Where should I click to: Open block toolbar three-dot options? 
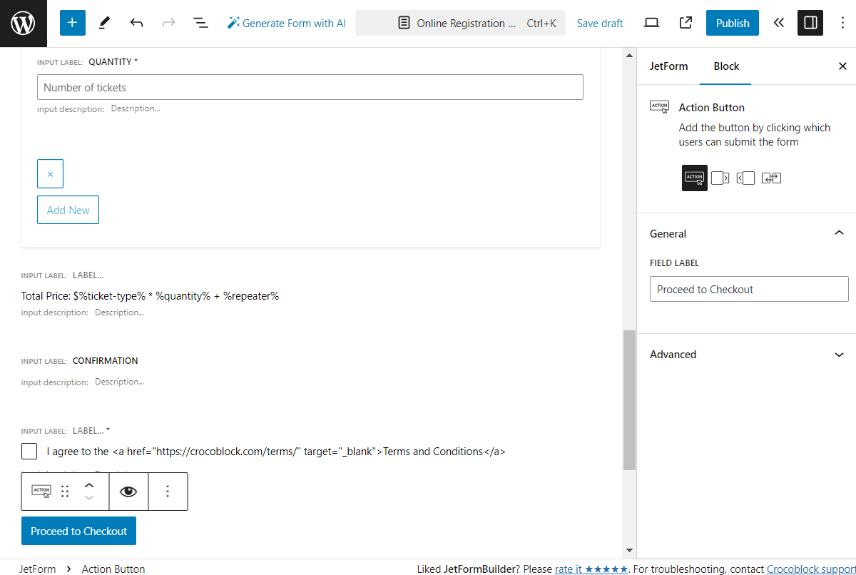click(168, 491)
